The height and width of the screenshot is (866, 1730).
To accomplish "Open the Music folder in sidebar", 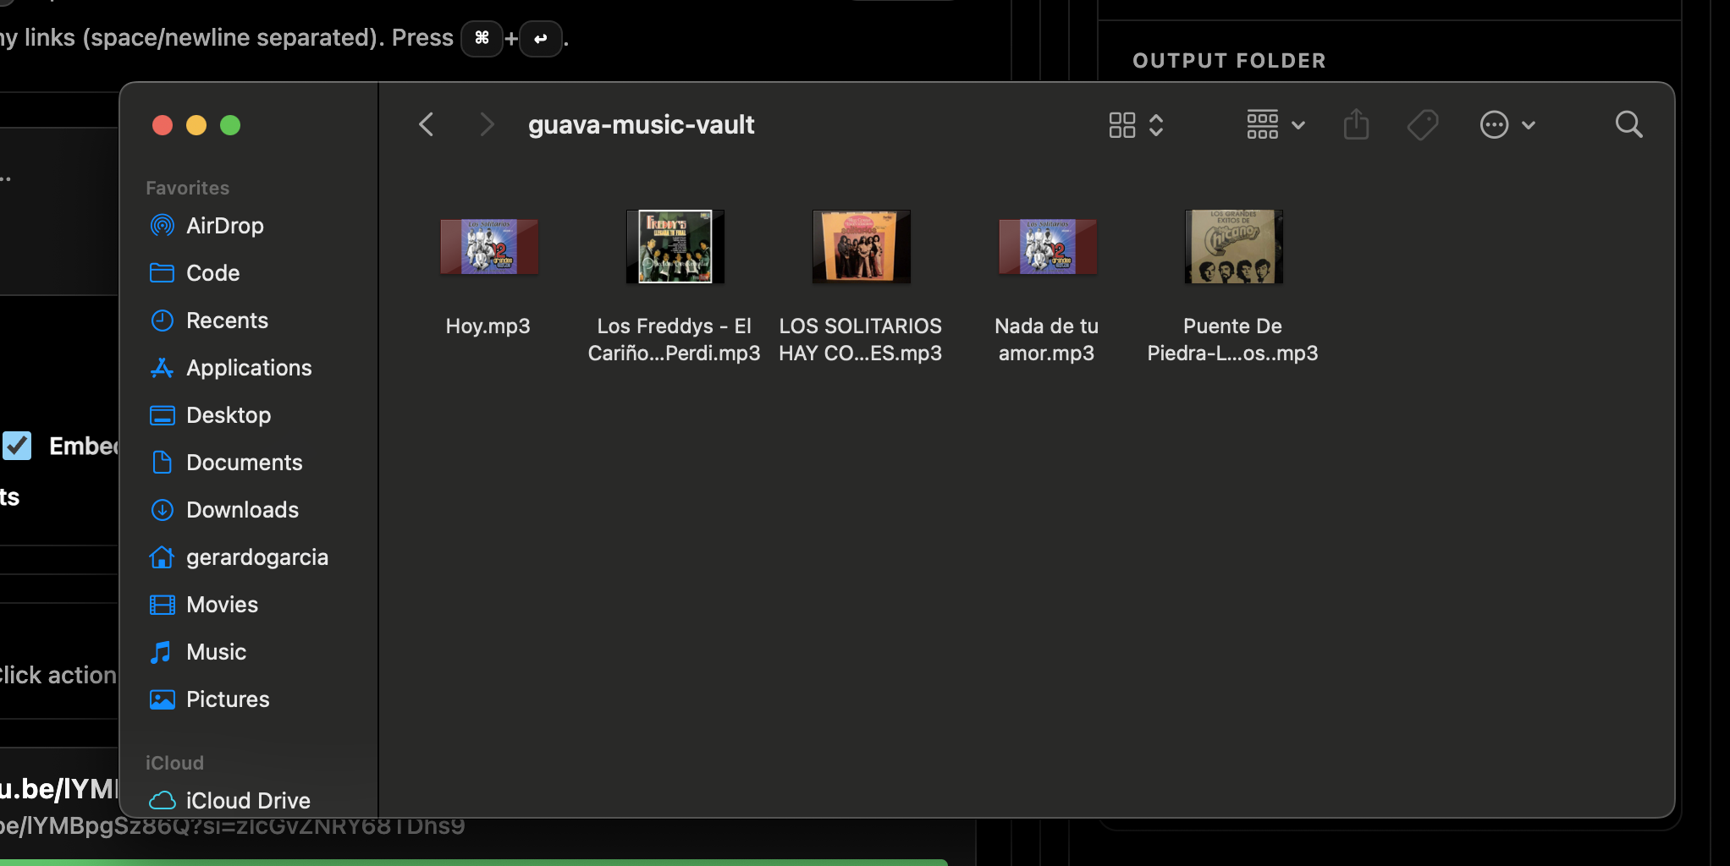I will click(217, 651).
